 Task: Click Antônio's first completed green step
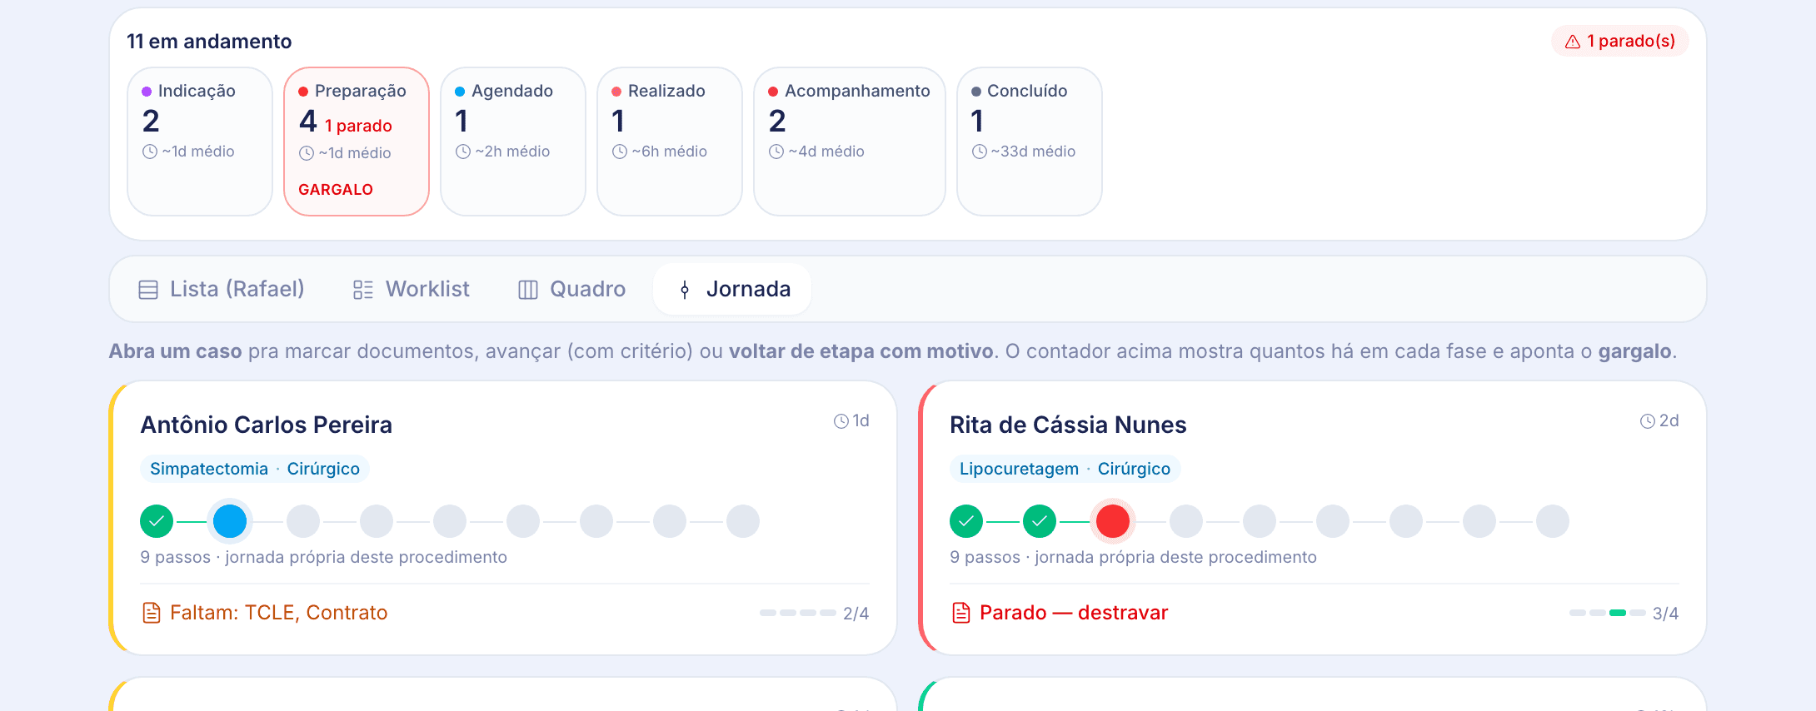coord(157,521)
